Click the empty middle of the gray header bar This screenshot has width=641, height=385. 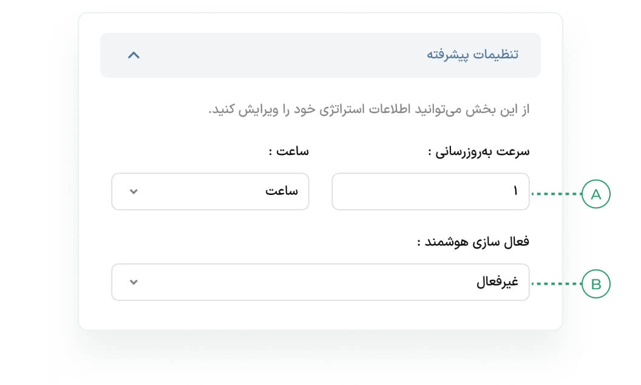click(279, 55)
